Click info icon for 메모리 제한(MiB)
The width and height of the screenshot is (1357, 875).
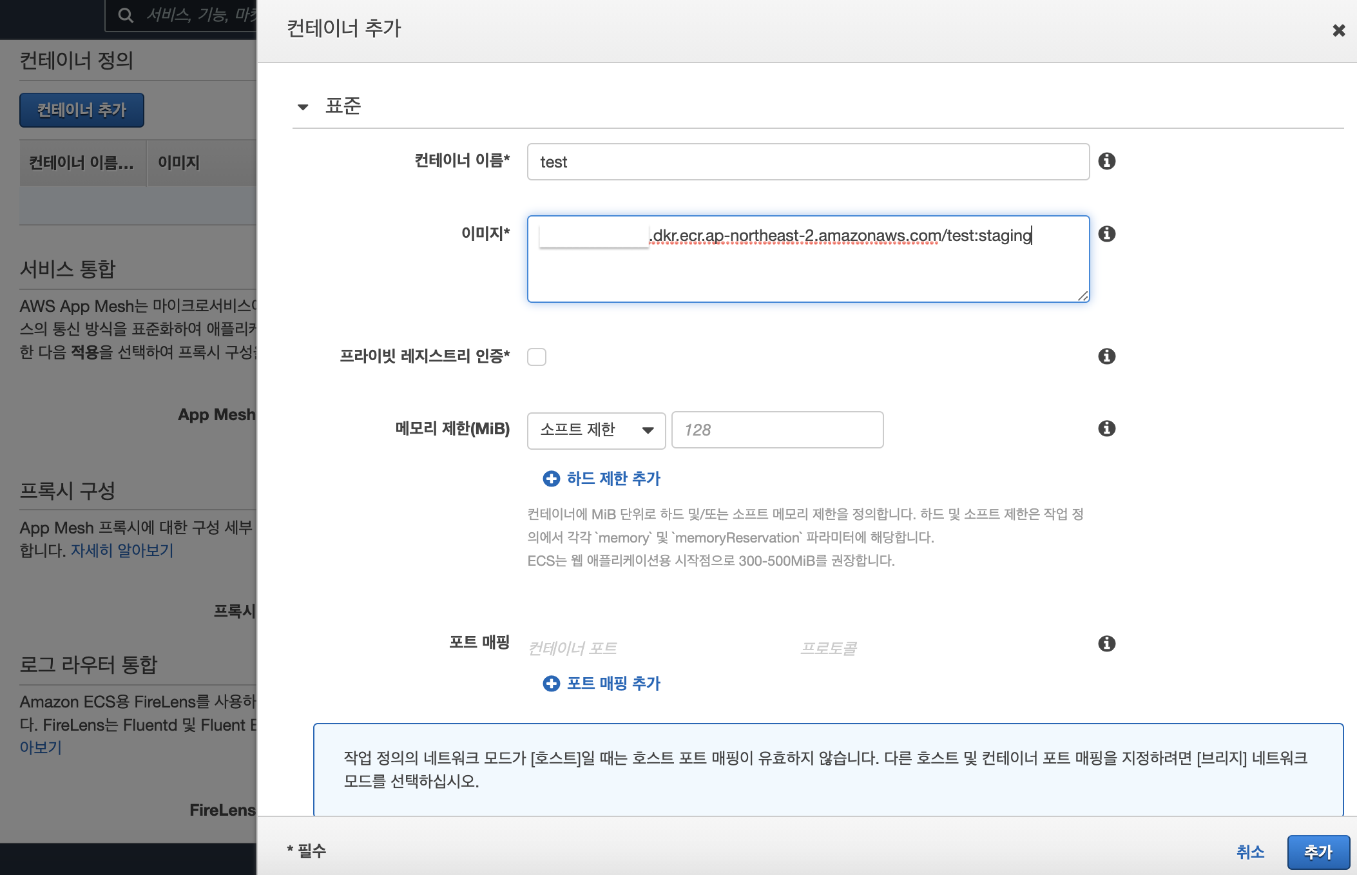click(x=1106, y=428)
